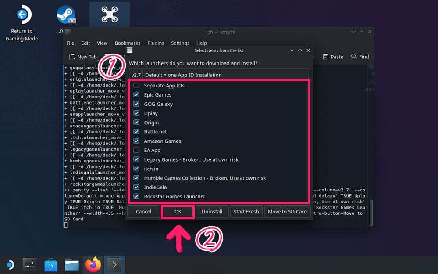Open the Settings menu in Konsole

click(x=180, y=43)
